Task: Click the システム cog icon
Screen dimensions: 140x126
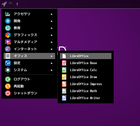Action: [8, 70]
